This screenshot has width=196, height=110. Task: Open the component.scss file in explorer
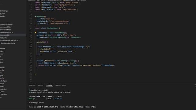6,30
